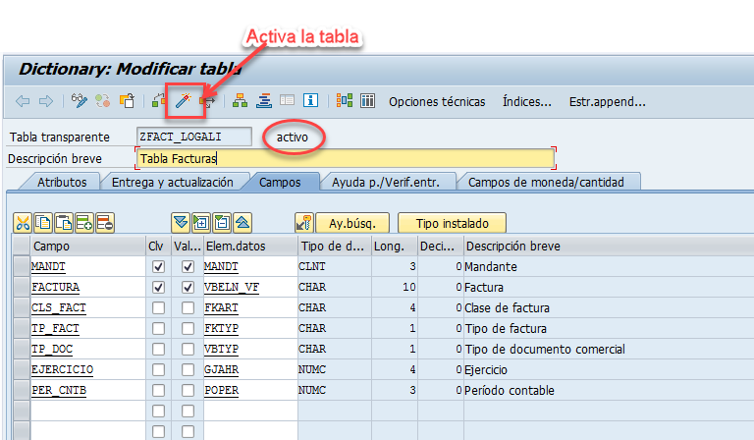754x440 pixels.
Task: Click the forward arrow icon in toolbar
Action: coord(46,101)
